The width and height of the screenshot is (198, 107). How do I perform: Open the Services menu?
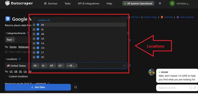coord(51,4)
